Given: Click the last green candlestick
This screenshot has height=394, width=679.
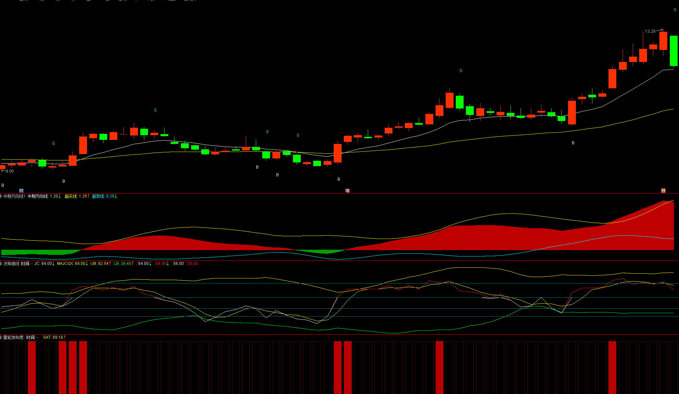Looking at the screenshot, I should (x=674, y=51).
